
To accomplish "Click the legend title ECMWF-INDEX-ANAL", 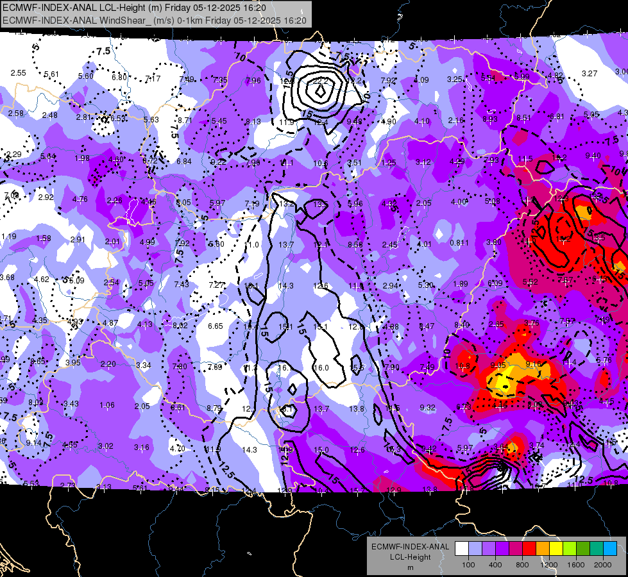I will 410,547.
